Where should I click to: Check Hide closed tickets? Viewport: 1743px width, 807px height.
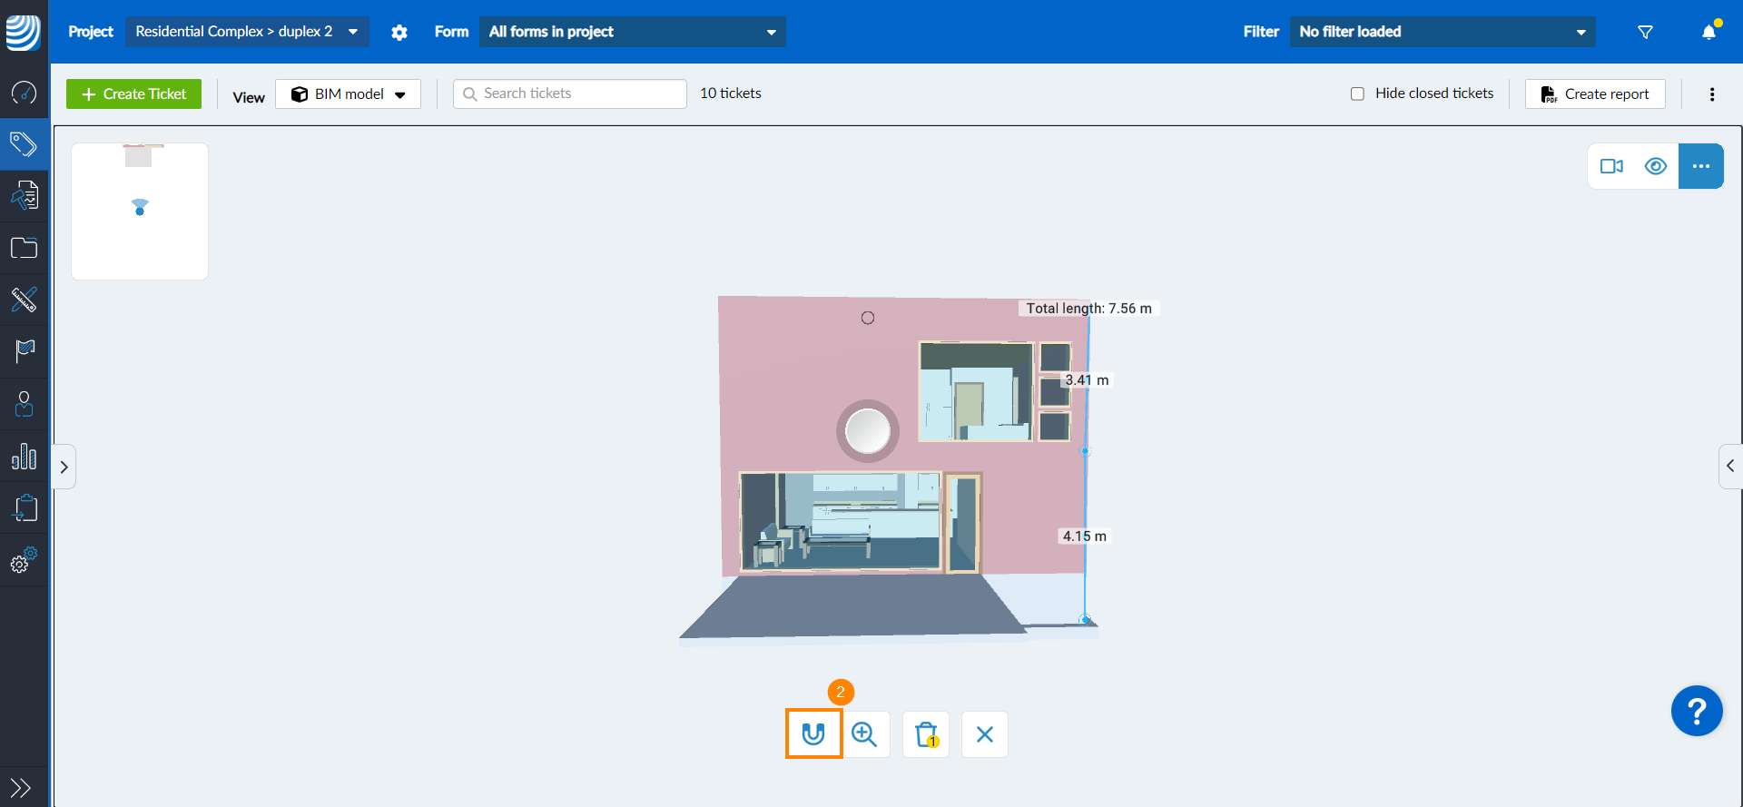click(1357, 93)
